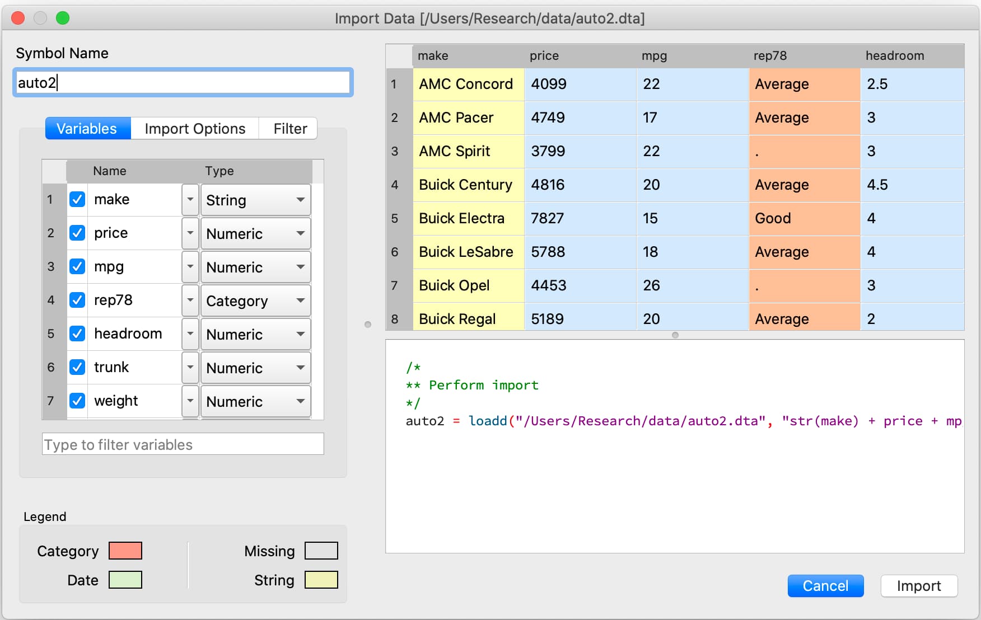This screenshot has width=981, height=620.
Task: Switch to the Filter tab
Action: tap(289, 129)
